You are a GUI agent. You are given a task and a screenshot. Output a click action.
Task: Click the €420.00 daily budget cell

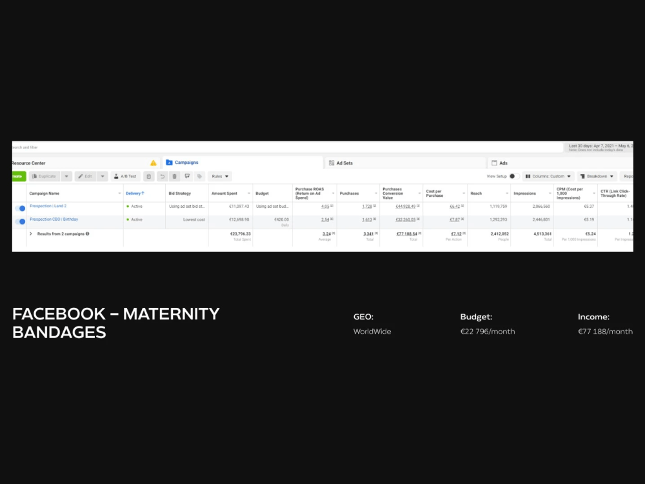tap(281, 220)
